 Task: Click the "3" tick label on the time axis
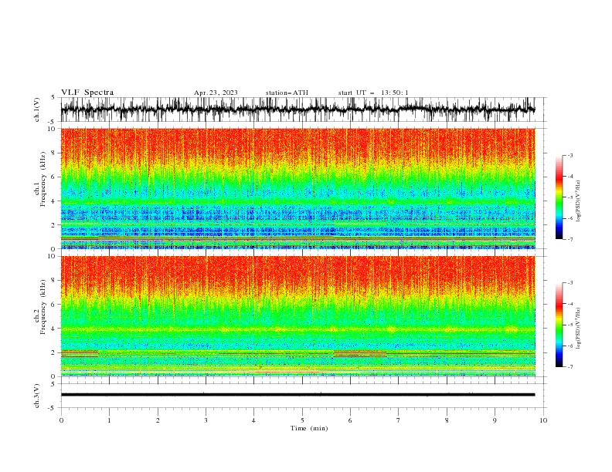206,420
